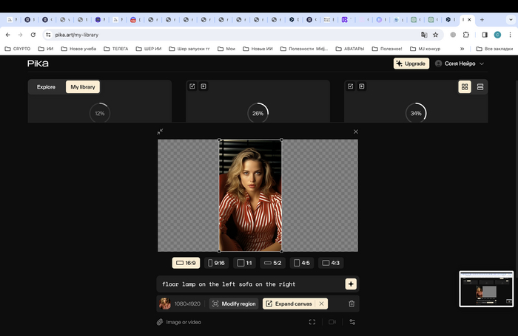Select the 9:16 aspect ratio

coord(217,263)
